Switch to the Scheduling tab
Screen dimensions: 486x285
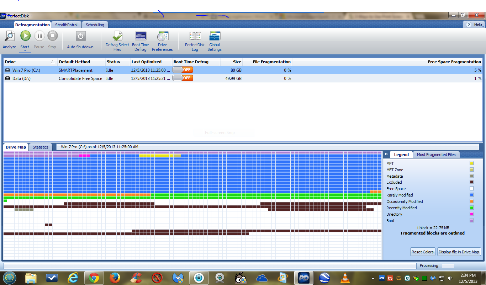tap(95, 25)
